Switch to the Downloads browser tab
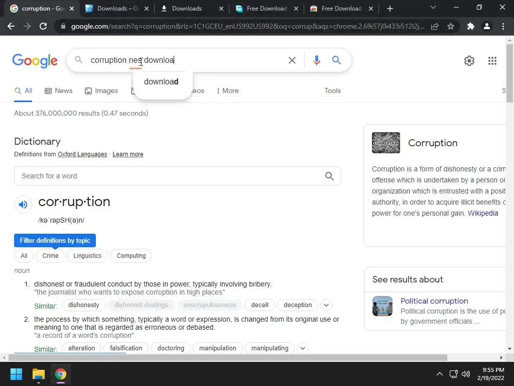 (x=191, y=9)
